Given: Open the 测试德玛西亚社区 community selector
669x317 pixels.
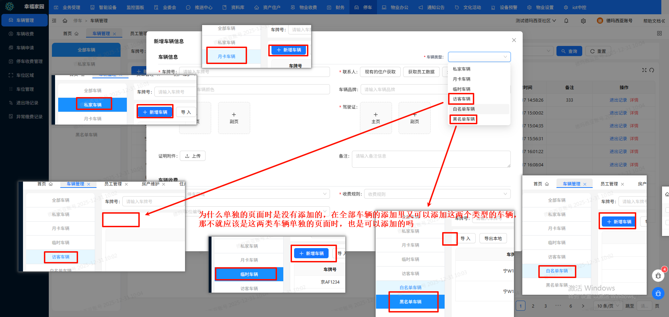Looking at the screenshot, I should [536, 21].
